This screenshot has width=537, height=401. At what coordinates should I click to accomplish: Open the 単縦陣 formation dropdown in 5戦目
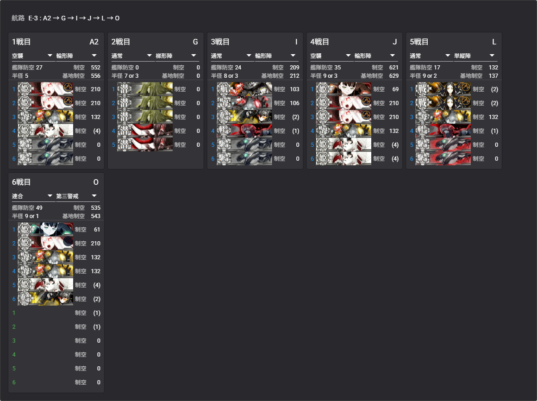475,56
